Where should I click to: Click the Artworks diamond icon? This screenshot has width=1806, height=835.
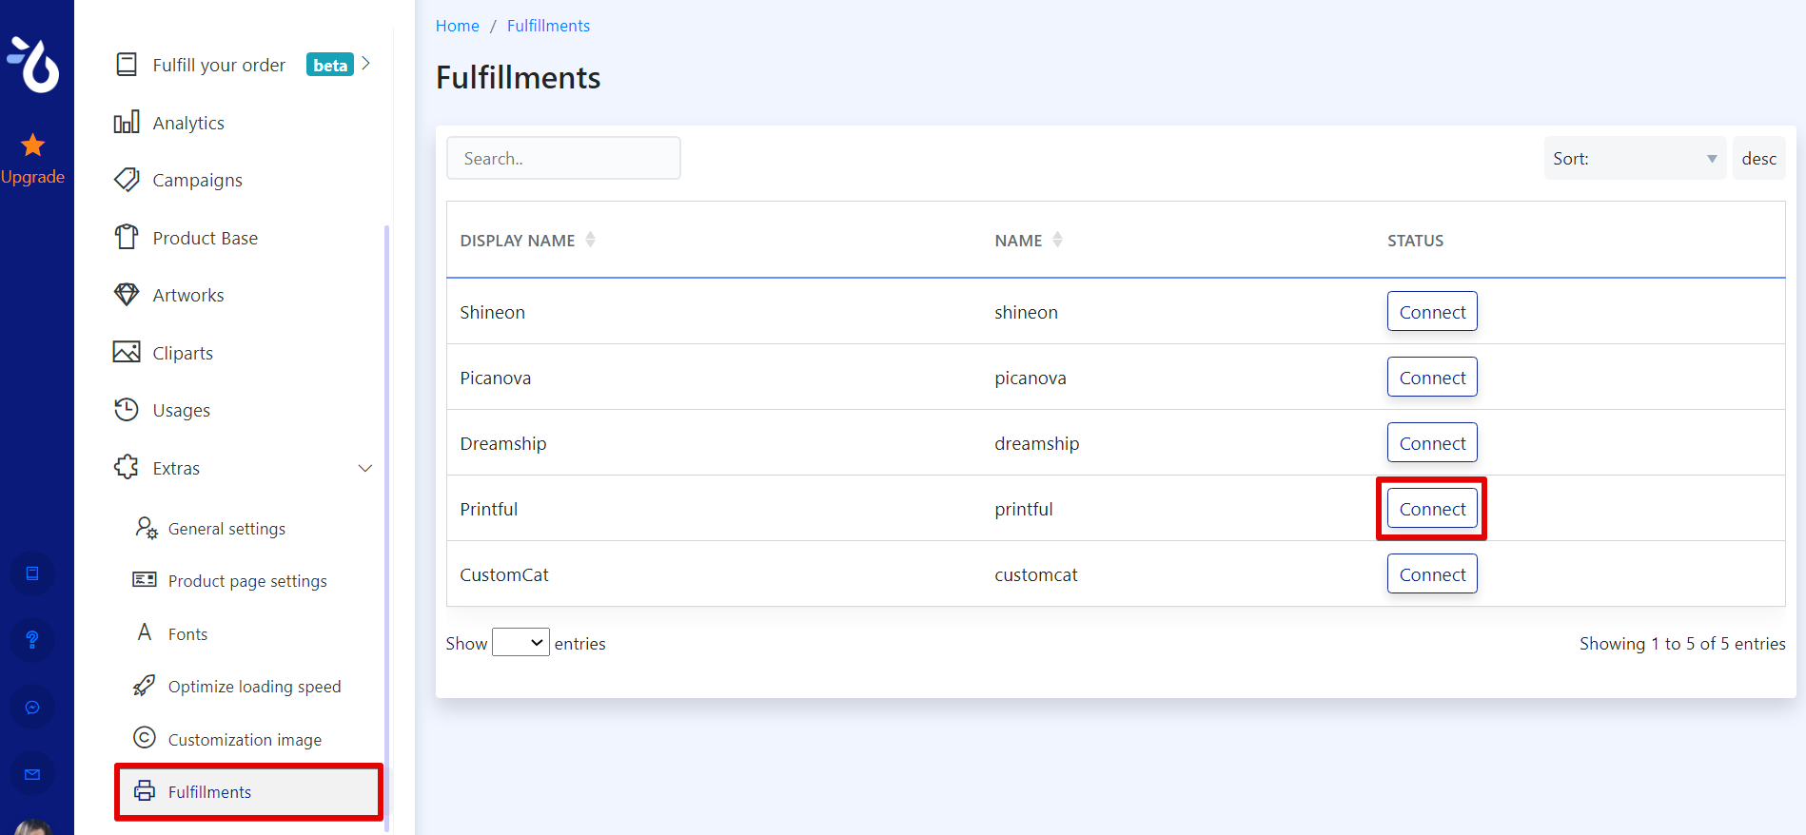pyautogui.click(x=127, y=295)
